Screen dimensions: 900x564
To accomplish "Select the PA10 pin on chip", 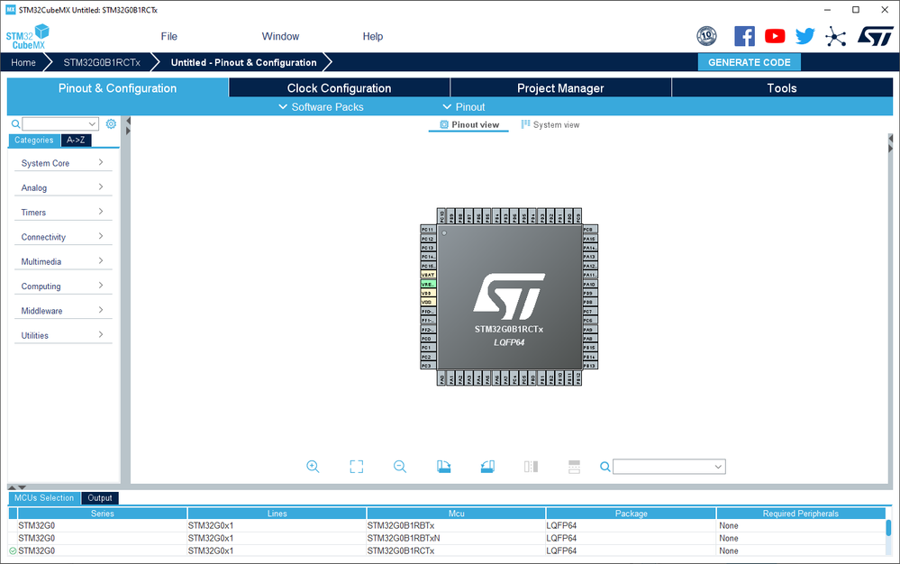I will click(590, 284).
